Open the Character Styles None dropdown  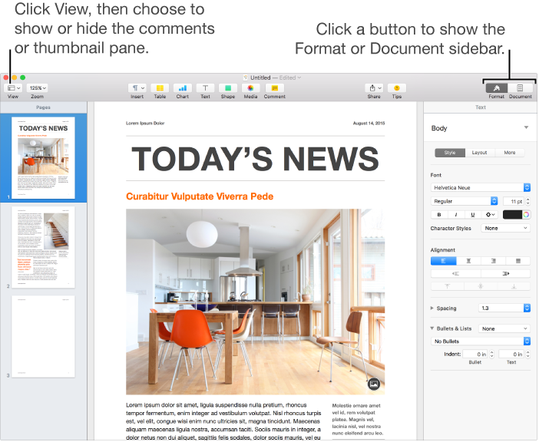[x=506, y=228]
